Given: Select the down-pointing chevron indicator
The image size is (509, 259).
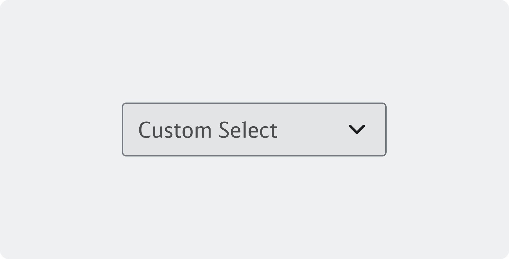Looking at the screenshot, I should (357, 129).
